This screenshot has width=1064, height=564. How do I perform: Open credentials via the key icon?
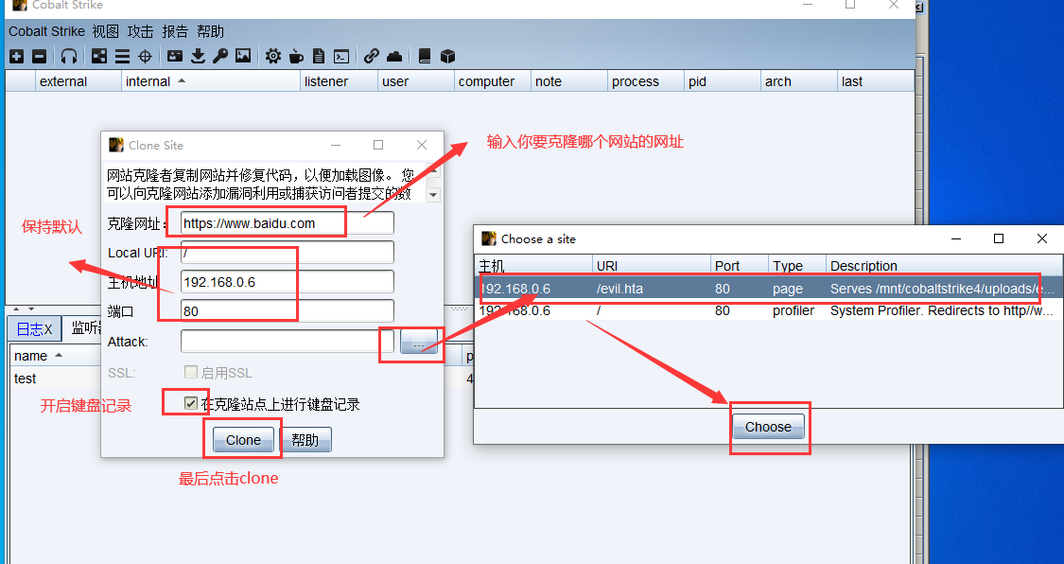pyautogui.click(x=219, y=57)
